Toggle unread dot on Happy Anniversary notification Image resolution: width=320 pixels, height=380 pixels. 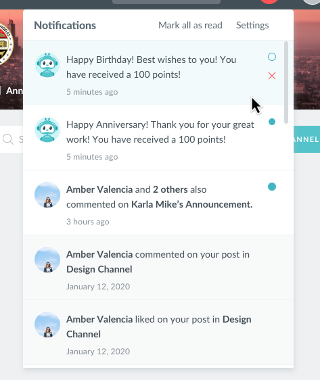click(x=272, y=122)
